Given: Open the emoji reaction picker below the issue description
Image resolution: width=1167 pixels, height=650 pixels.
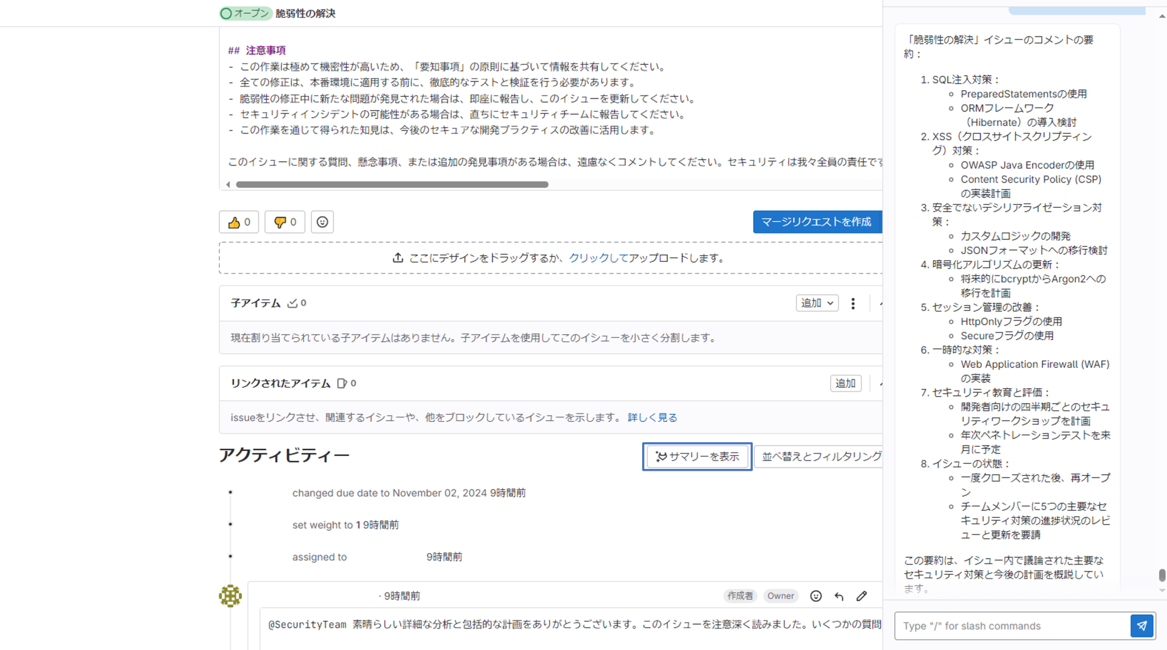Looking at the screenshot, I should click(322, 222).
